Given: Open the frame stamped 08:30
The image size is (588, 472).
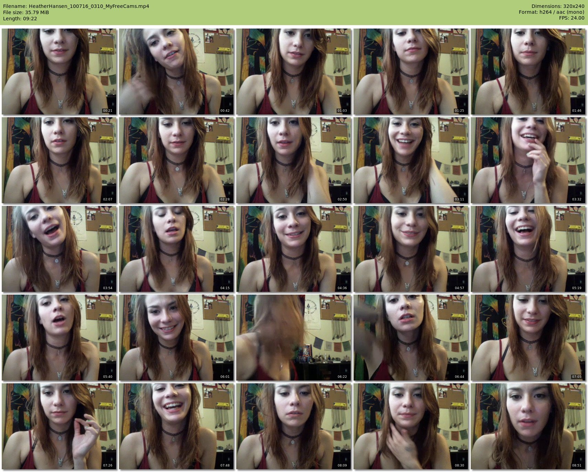Looking at the screenshot, I should click(x=411, y=426).
